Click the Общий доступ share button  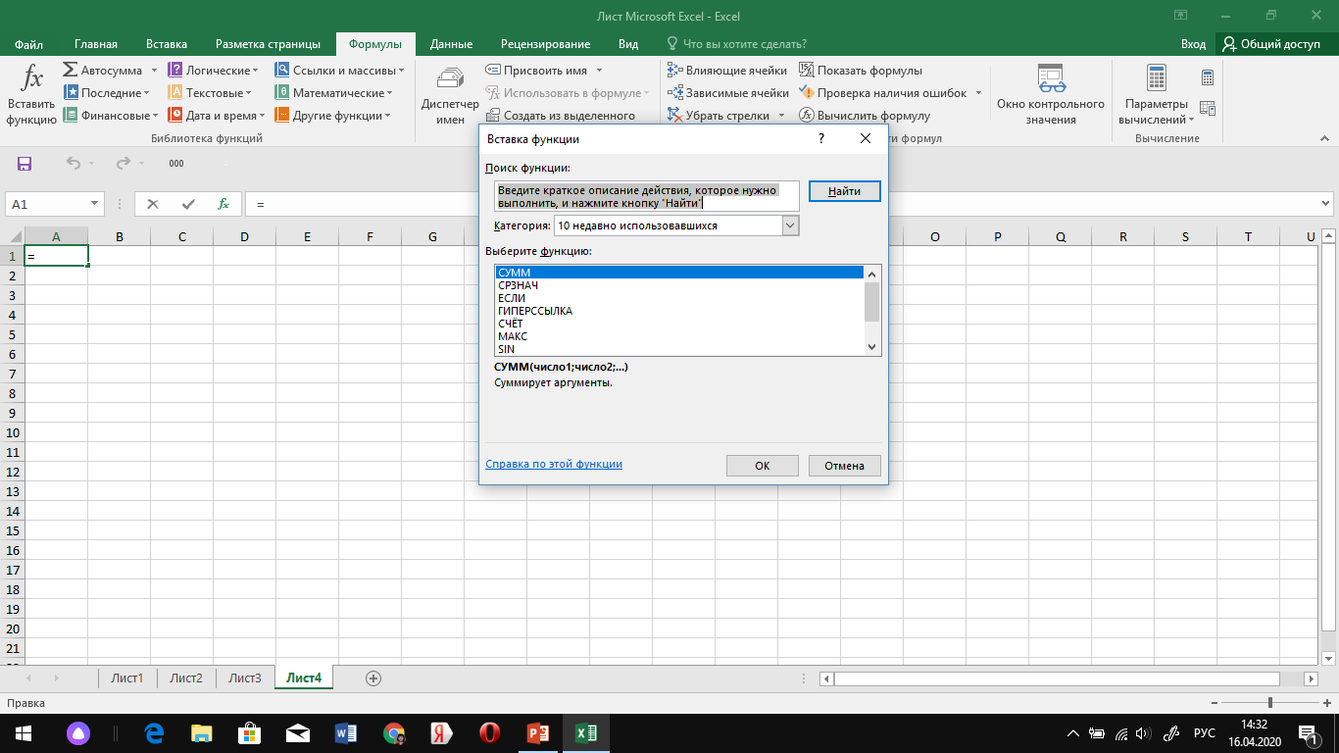point(1271,44)
